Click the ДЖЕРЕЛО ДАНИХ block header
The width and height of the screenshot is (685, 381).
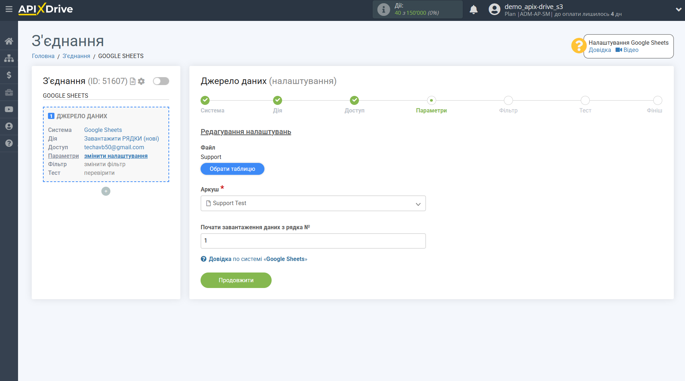click(x=82, y=116)
